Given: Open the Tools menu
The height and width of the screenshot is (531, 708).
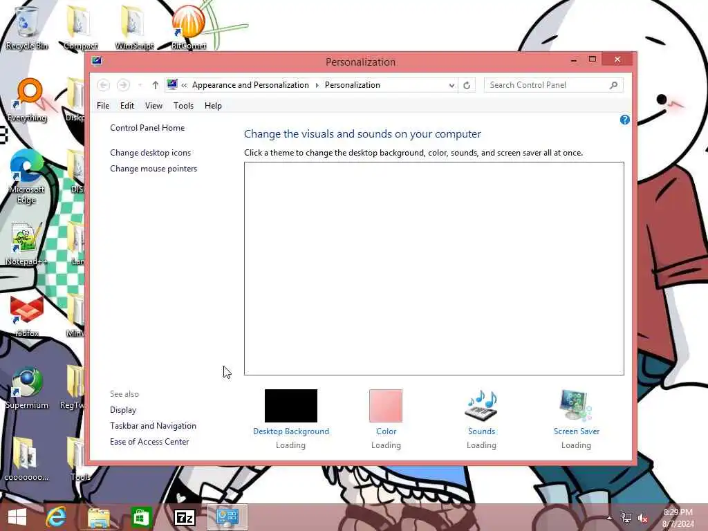Looking at the screenshot, I should point(183,106).
